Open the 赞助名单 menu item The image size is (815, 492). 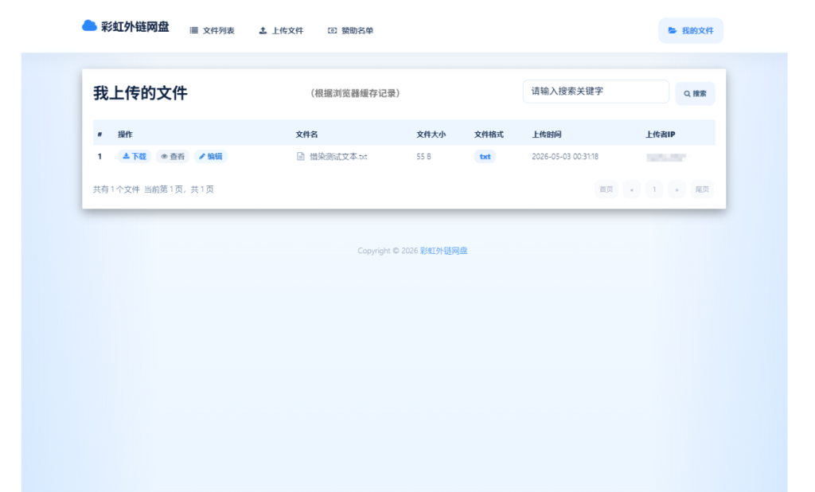[350, 31]
